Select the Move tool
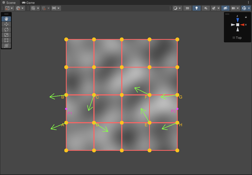This screenshot has height=175, width=252. [x=6, y=24]
